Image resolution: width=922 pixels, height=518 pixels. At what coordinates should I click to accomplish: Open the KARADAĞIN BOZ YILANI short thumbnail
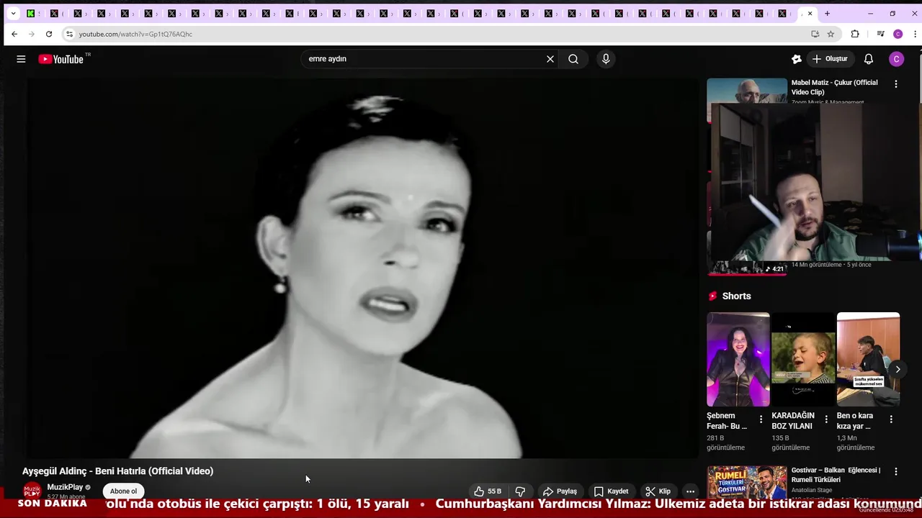[803, 359]
